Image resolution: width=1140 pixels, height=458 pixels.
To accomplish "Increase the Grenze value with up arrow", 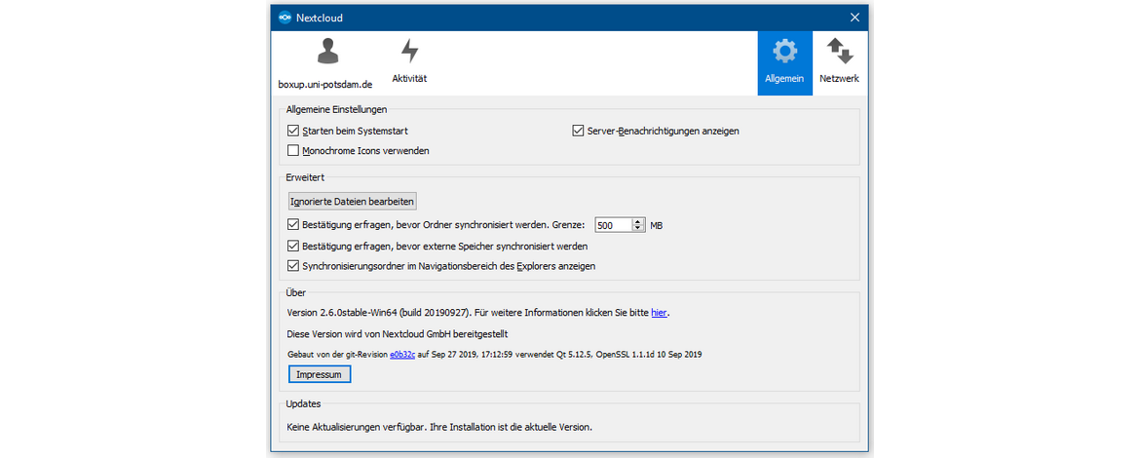I will [x=638, y=221].
